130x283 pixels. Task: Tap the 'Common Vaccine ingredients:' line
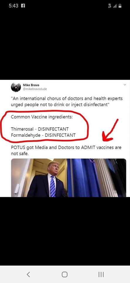coord(42,117)
